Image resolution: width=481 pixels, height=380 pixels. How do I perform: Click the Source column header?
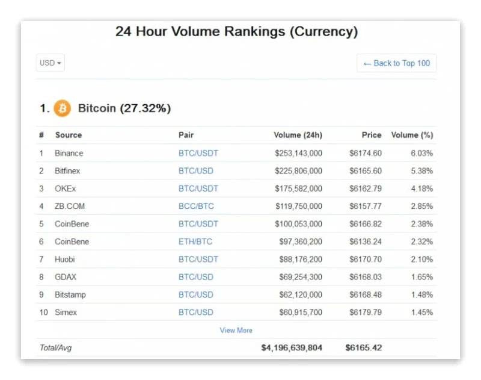pos(69,135)
